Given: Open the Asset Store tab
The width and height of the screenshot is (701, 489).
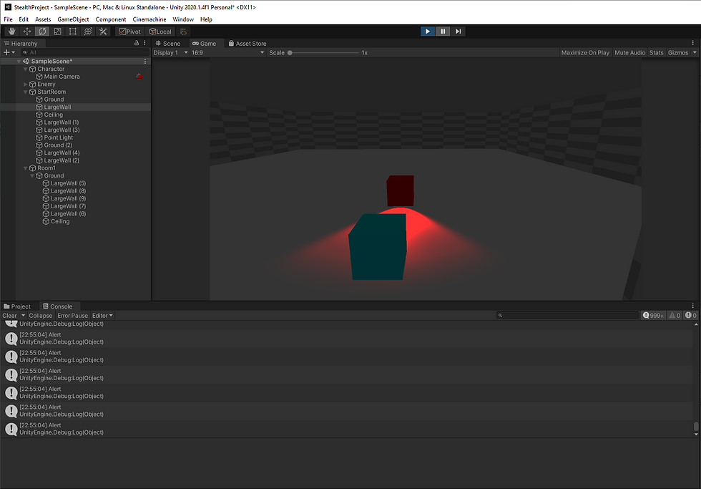Looking at the screenshot, I should pyautogui.click(x=247, y=44).
